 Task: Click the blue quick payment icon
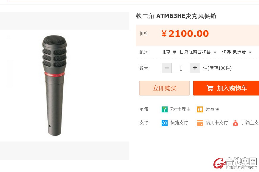coord(165,123)
